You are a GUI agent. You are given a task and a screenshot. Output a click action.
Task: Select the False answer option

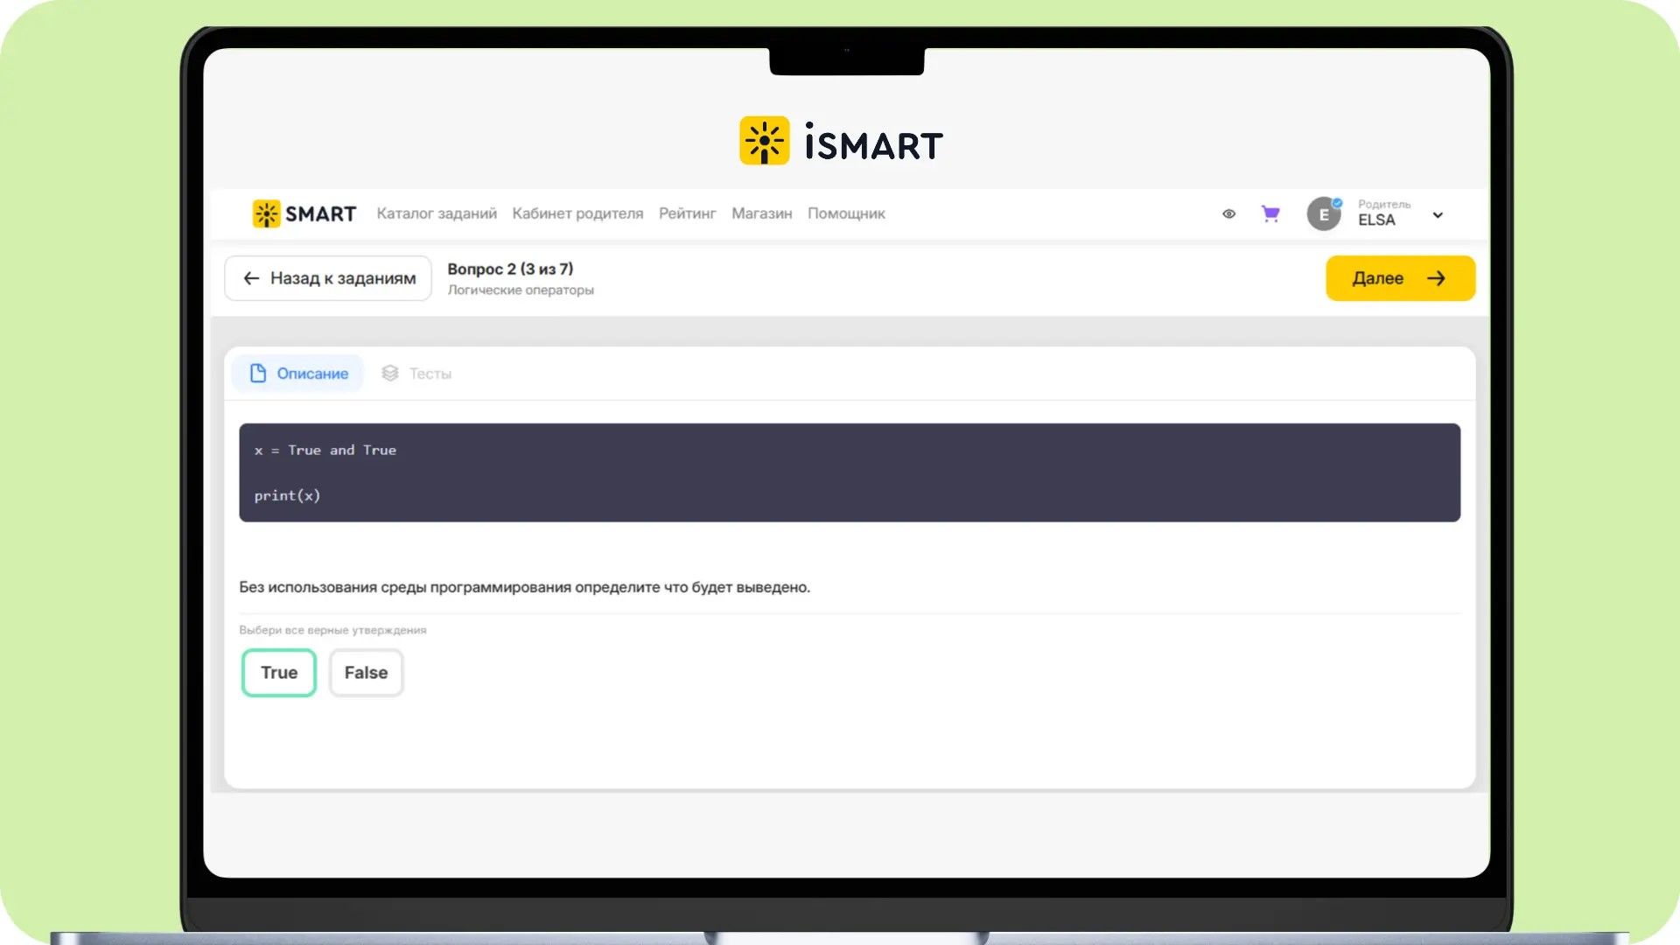pyautogui.click(x=366, y=673)
